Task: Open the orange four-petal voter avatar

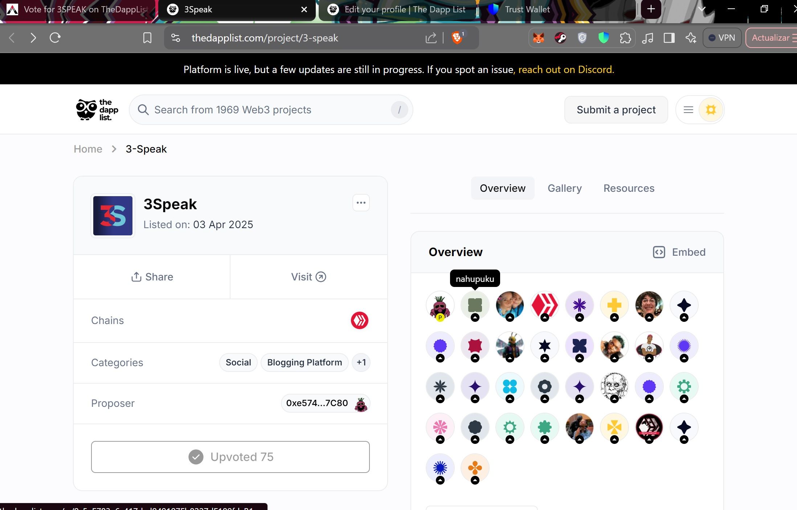Action: pyautogui.click(x=475, y=468)
